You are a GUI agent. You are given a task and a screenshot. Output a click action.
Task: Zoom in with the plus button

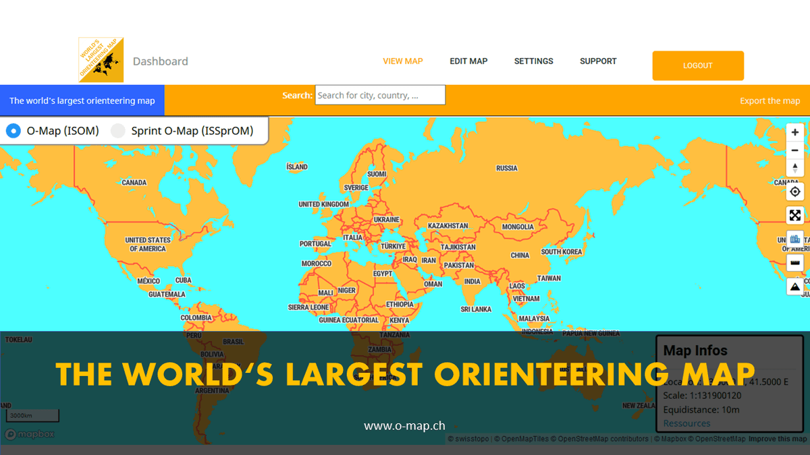pyautogui.click(x=795, y=133)
